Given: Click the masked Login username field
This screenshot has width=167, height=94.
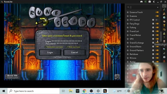Looking at the screenshot, I should tap(67, 41).
